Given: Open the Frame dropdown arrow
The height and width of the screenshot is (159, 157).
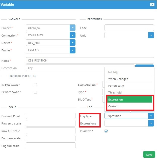Looking at the screenshot, I should [73, 50].
